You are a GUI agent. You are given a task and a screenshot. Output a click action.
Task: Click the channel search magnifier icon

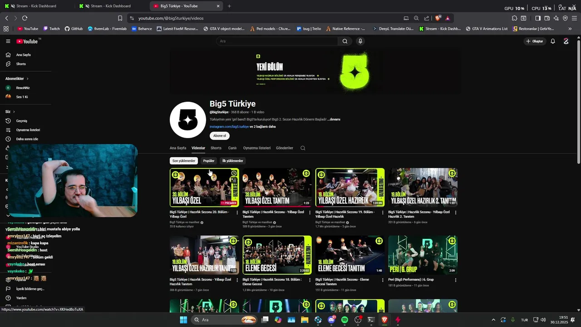pyautogui.click(x=303, y=148)
